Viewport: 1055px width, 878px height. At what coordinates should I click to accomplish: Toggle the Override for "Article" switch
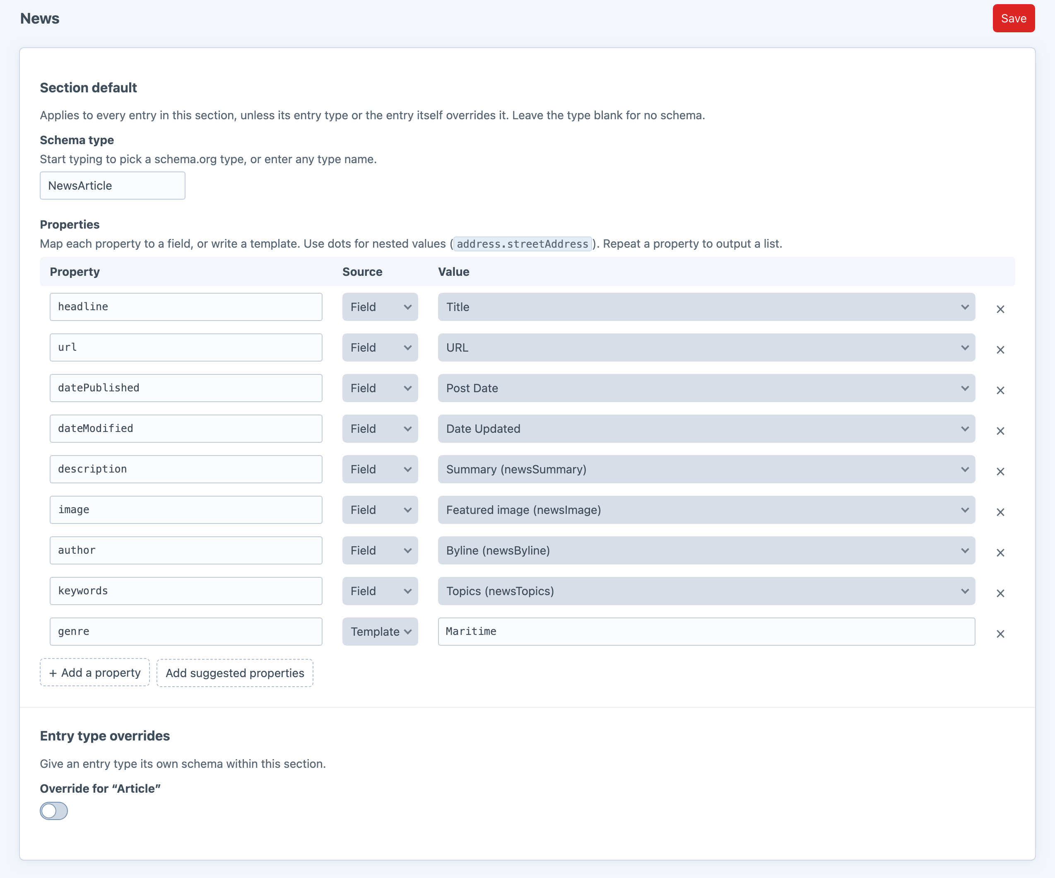click(x=54, y=810)
